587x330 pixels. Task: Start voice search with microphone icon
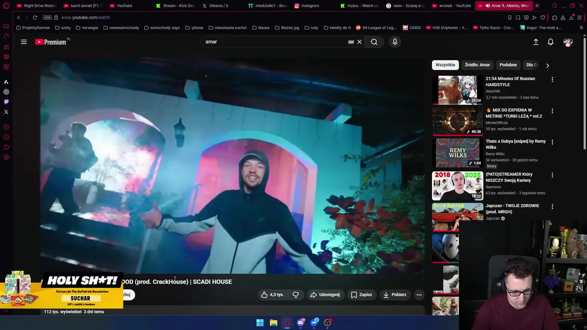point(395,42)
